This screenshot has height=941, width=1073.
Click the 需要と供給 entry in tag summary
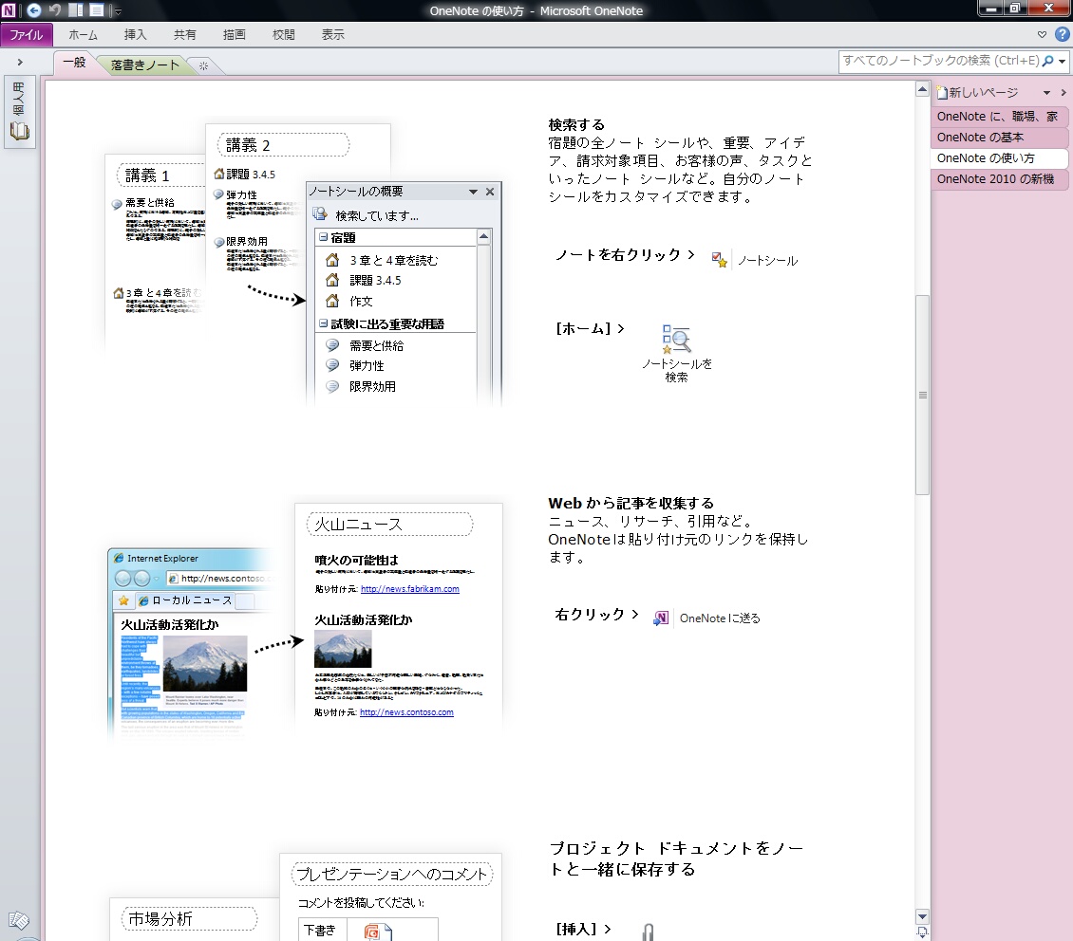point(376,346)
